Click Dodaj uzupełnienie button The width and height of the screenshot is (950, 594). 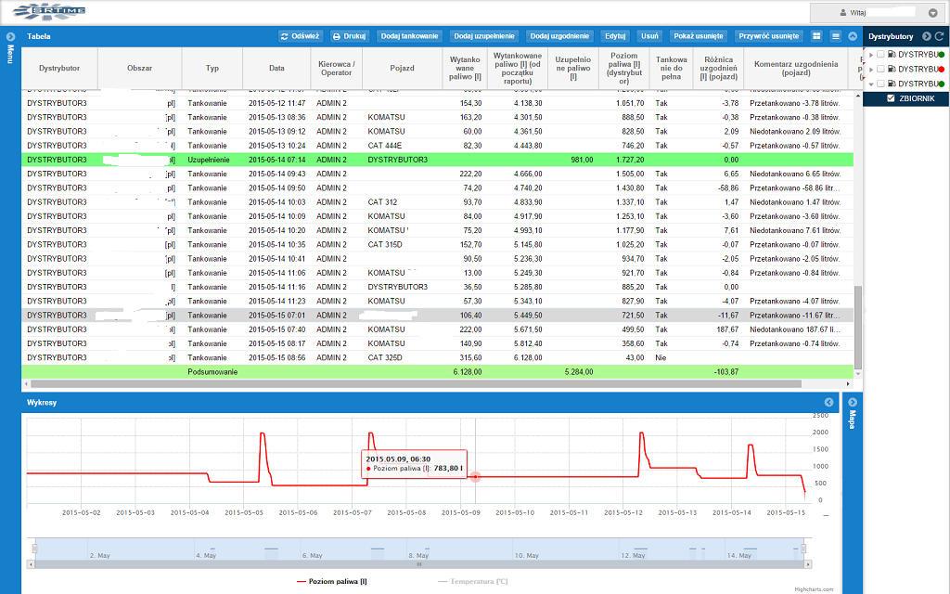tap(484, 36)
